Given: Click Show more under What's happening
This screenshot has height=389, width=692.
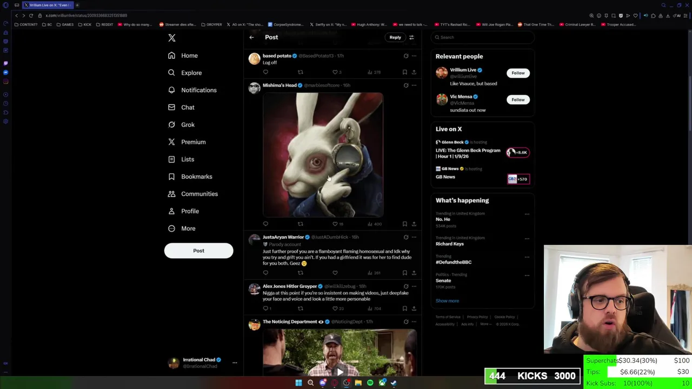Looking at the screenshot, I should pyautogui.click(x=447, y=301).
